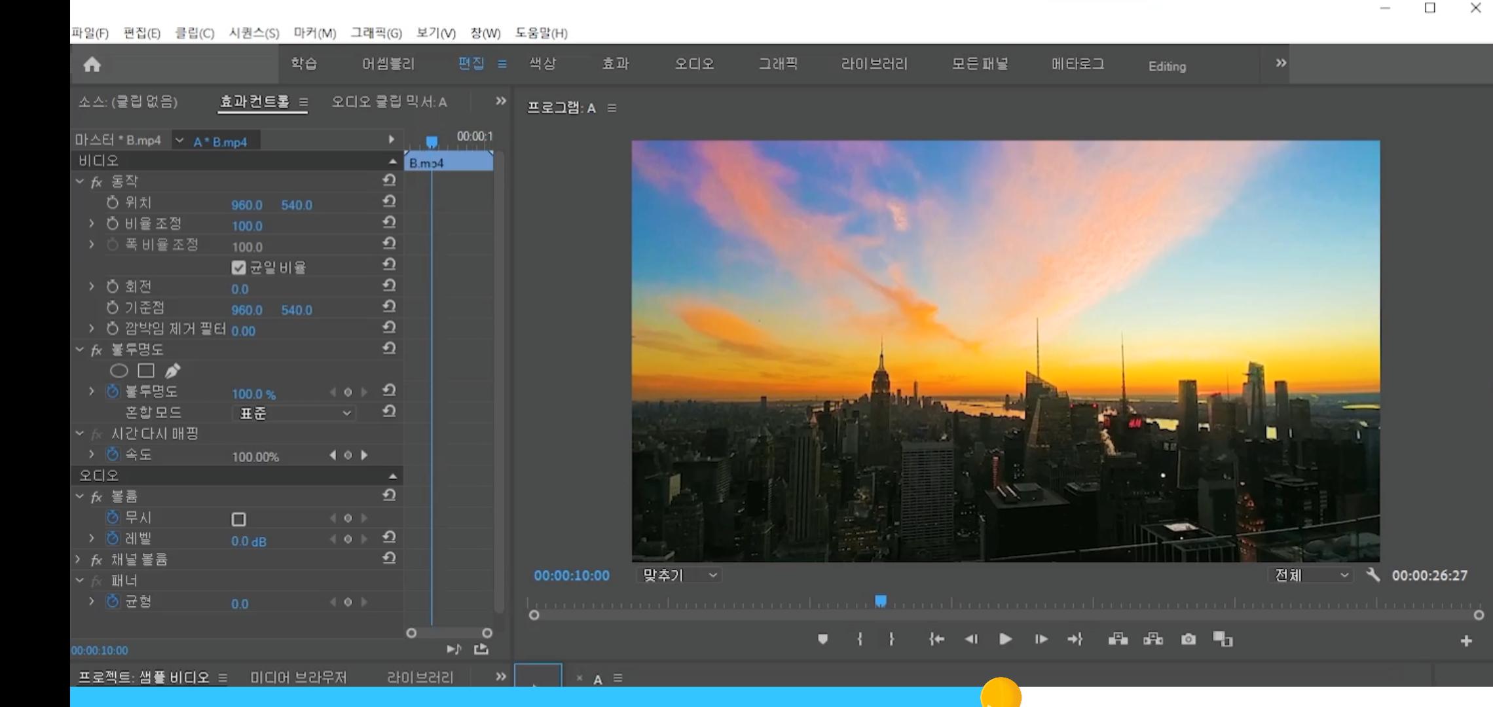The image size is (1493, 707).
Task: Enable the 무시 bypass checkbox under 볼륨
Action: (x=238, y=519)
